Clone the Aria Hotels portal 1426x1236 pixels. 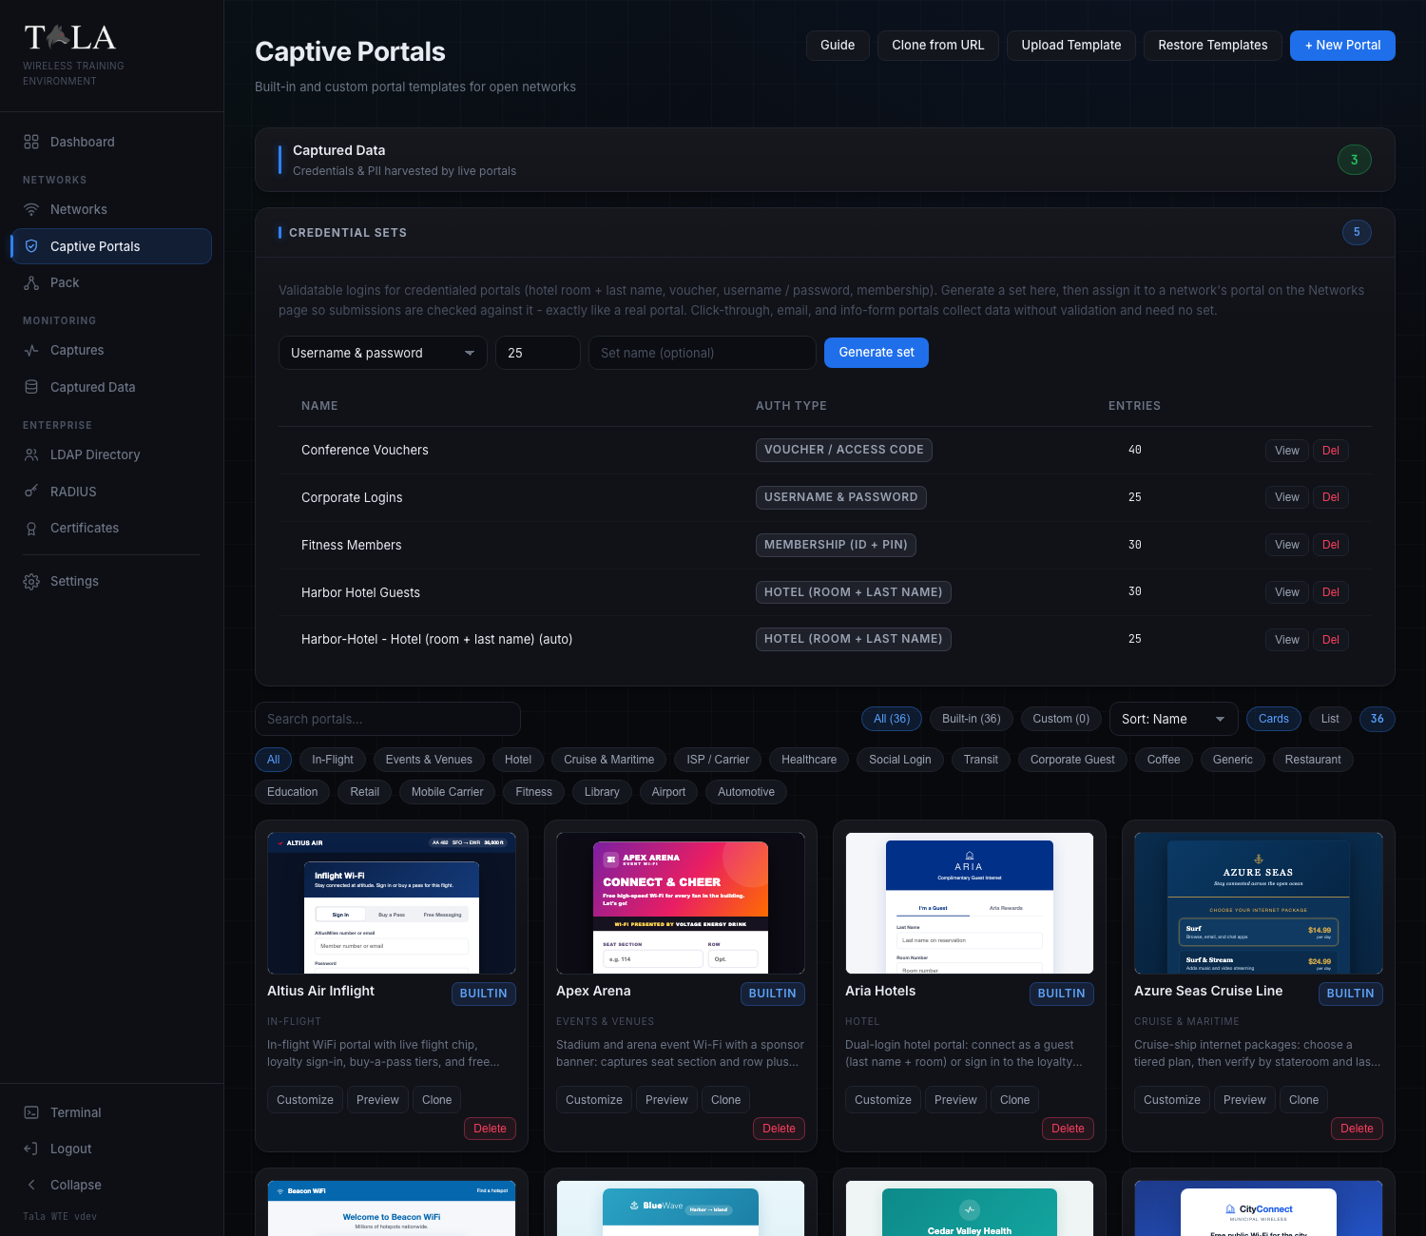(1015, 1100)
